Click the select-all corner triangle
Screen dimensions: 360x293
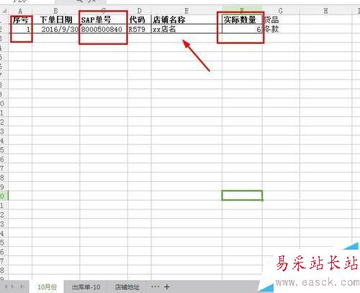4,11
